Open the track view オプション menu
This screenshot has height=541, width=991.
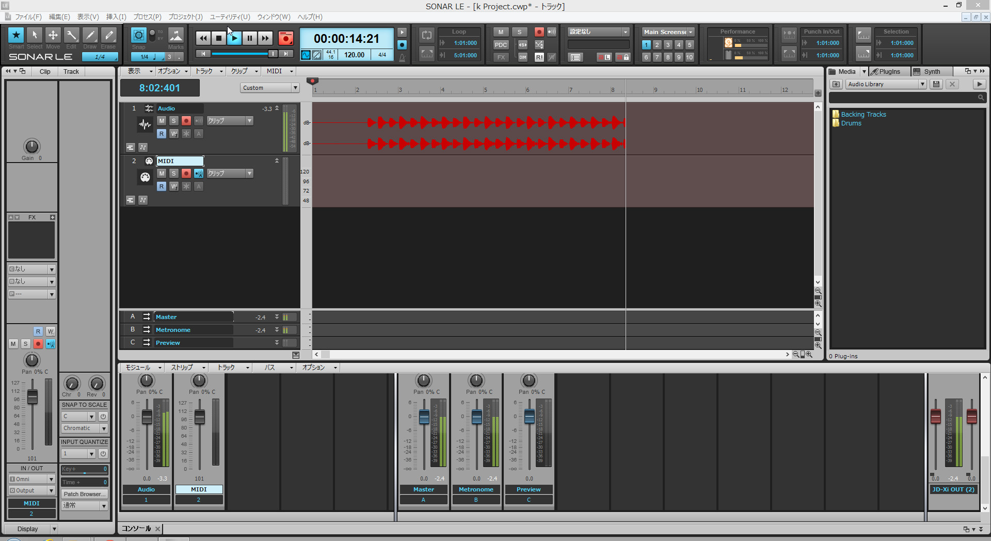pos(172,71)
